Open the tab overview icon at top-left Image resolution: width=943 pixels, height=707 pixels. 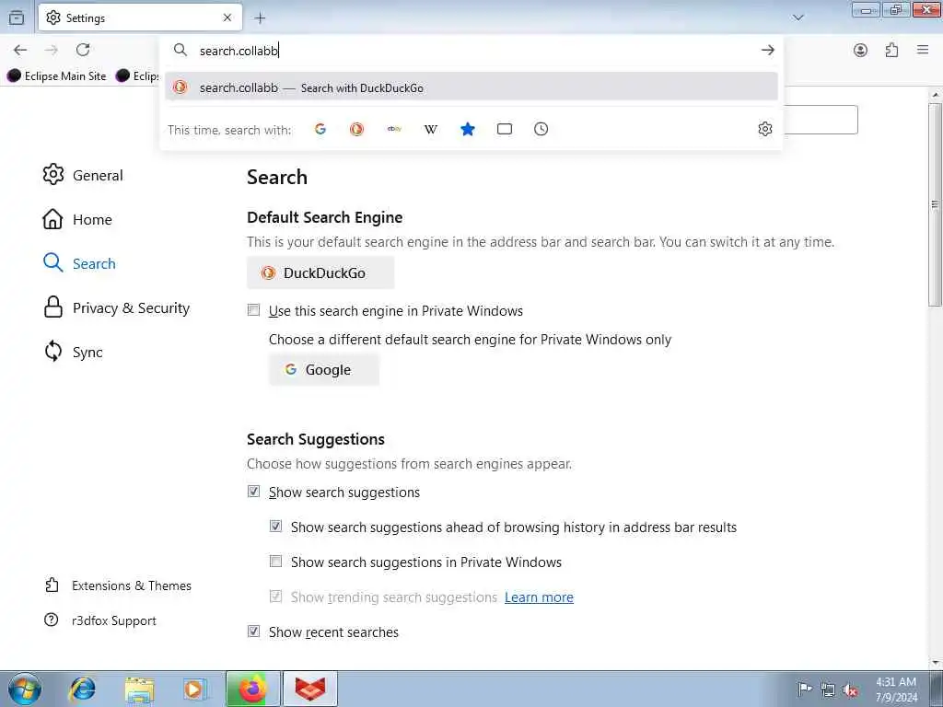point(17,17)
